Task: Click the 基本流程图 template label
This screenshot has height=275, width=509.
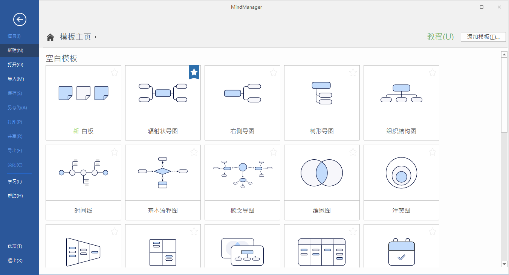Action: coord(163,211)
